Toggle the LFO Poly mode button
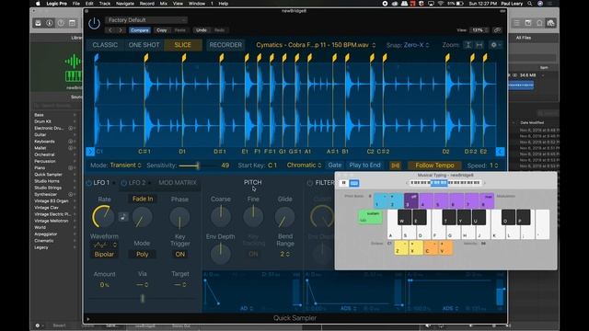Viewport: 589px width, 331px height. click(142, 254)
